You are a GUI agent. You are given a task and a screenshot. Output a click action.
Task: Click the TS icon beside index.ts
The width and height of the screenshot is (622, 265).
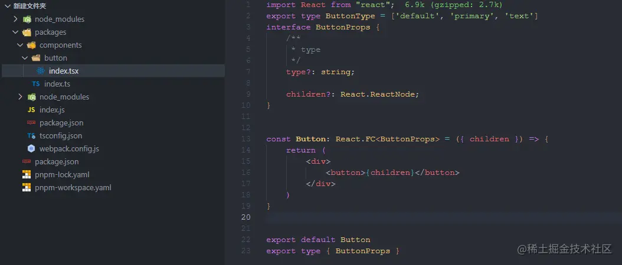pos(35,84)
